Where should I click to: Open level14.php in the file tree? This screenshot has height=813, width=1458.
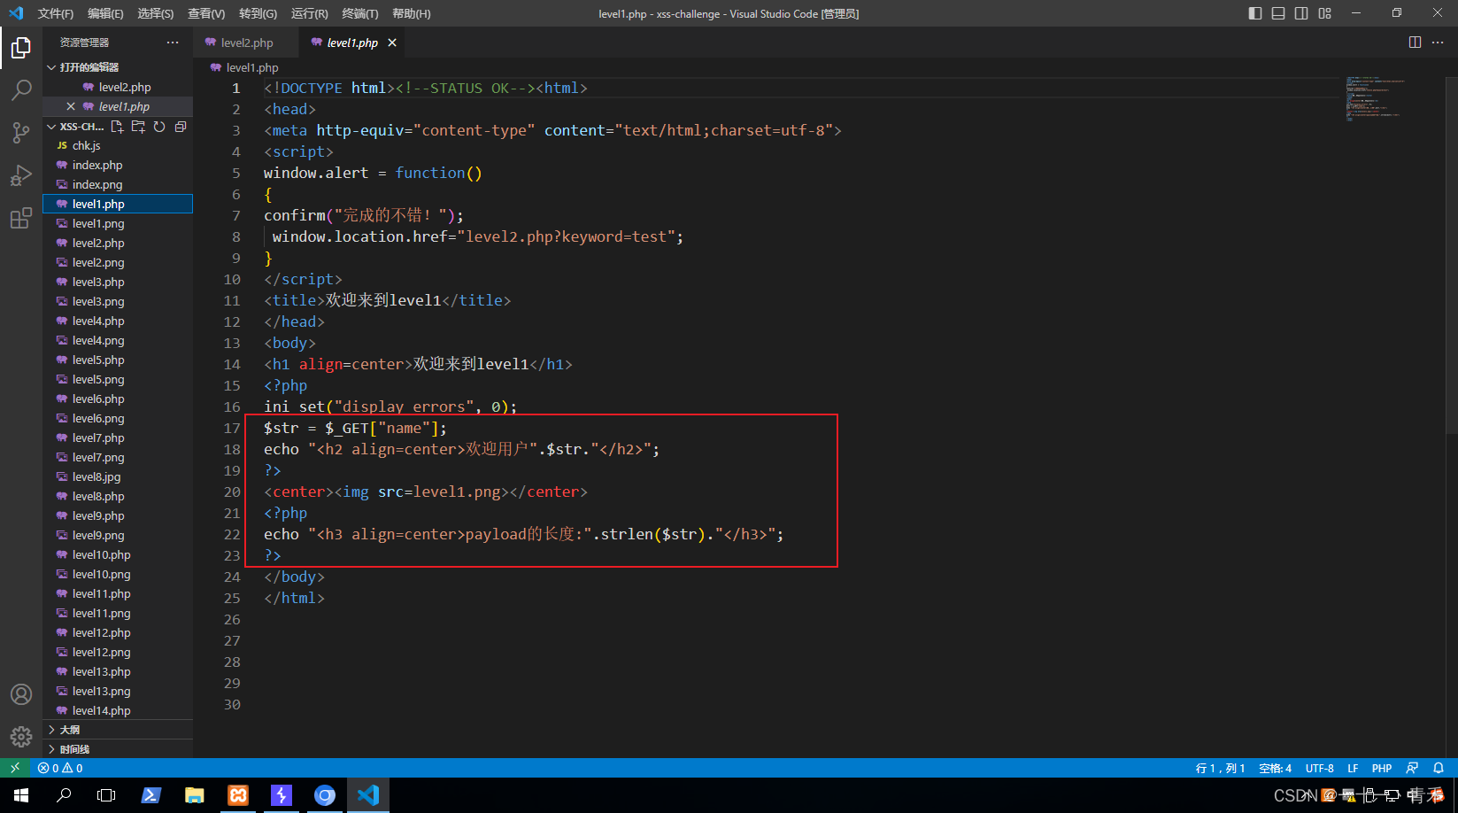pos(118,710)
